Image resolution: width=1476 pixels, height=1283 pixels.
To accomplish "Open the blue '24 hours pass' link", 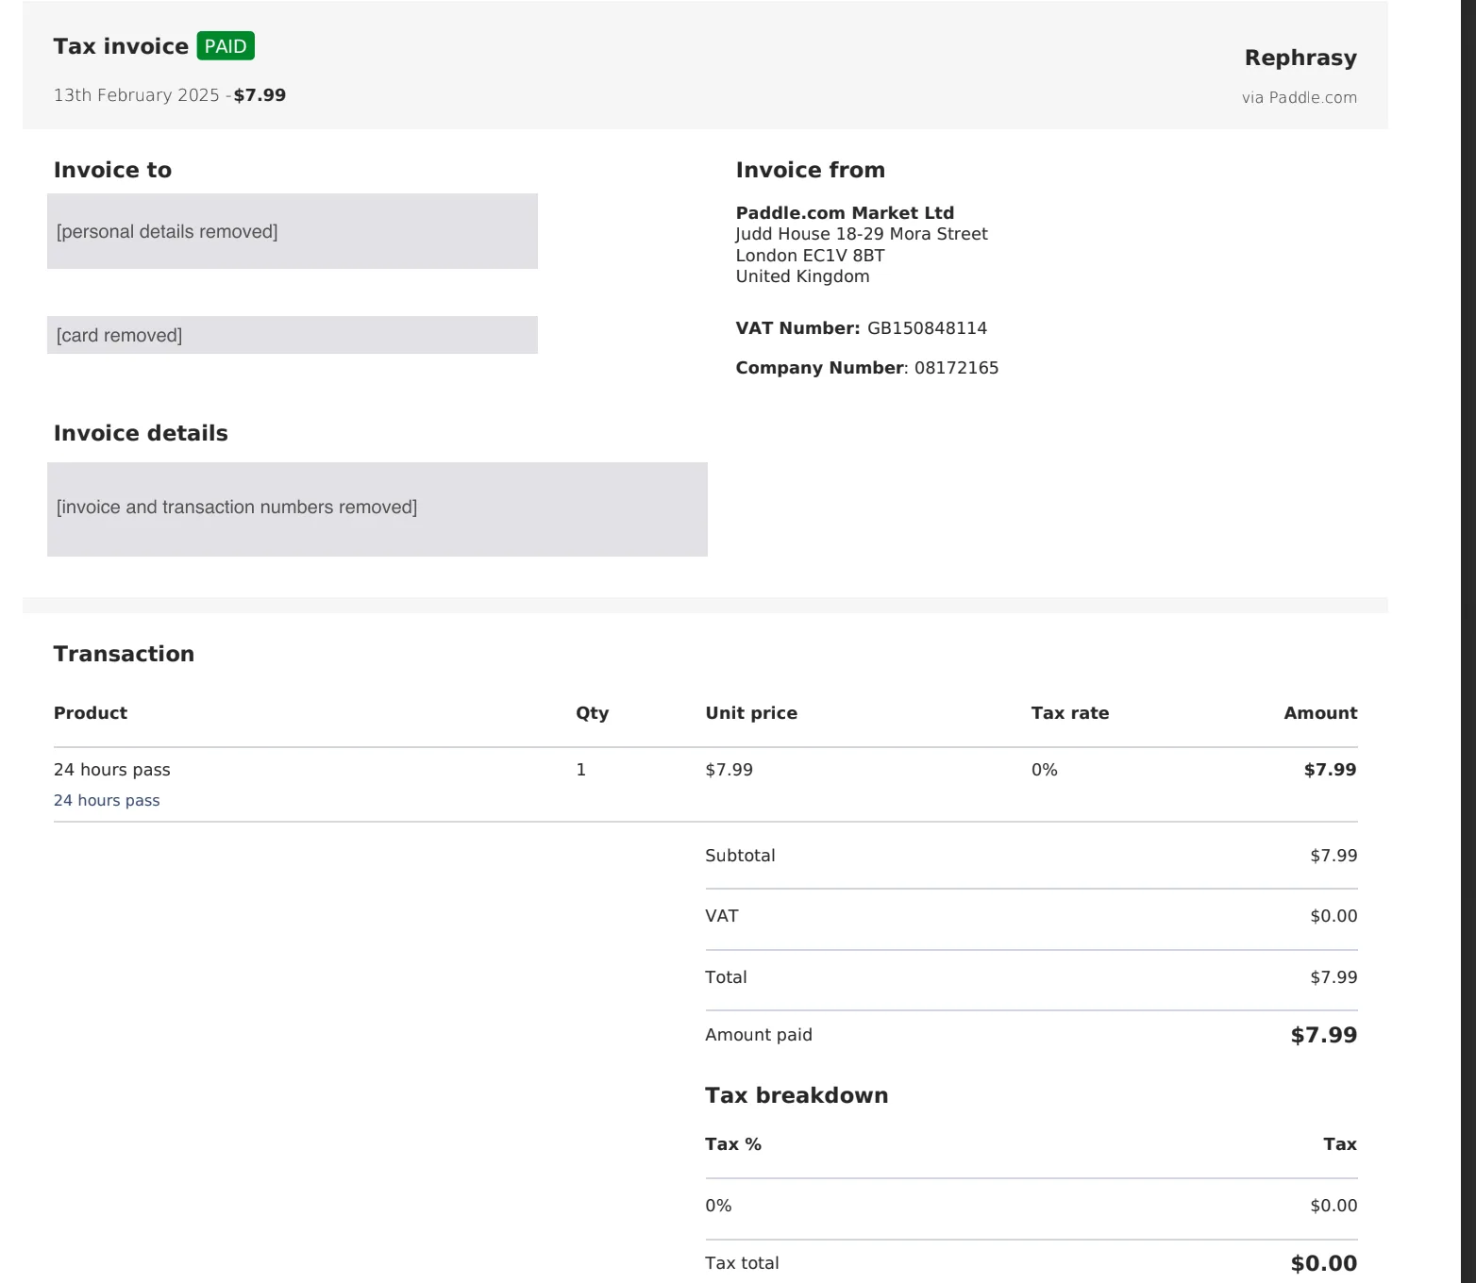I will (107, 800).
